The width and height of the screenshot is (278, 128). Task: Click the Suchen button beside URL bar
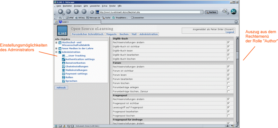(x=211, y=12)
